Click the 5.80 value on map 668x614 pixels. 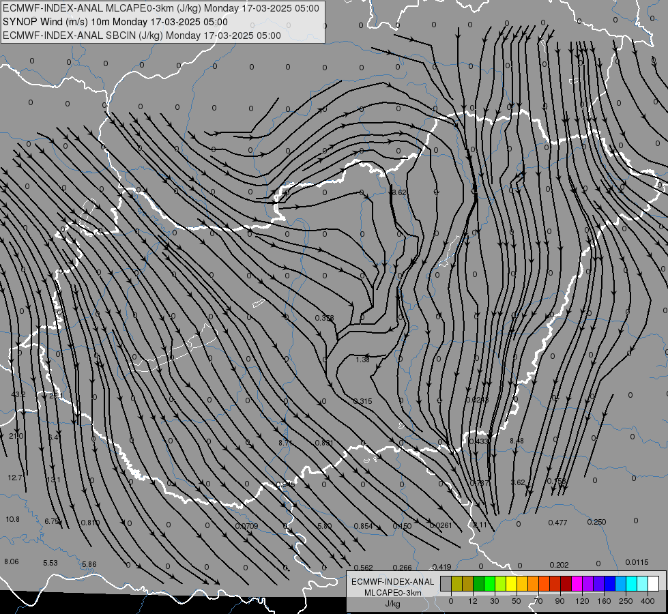pos(325,526)
